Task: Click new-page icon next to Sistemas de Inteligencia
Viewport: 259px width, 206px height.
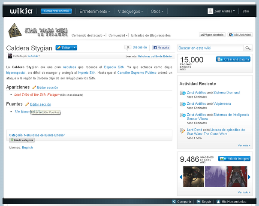Action: click(183, 115)
